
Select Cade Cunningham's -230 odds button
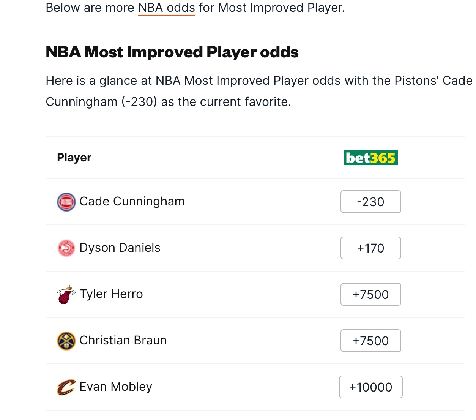pos(371,202)
